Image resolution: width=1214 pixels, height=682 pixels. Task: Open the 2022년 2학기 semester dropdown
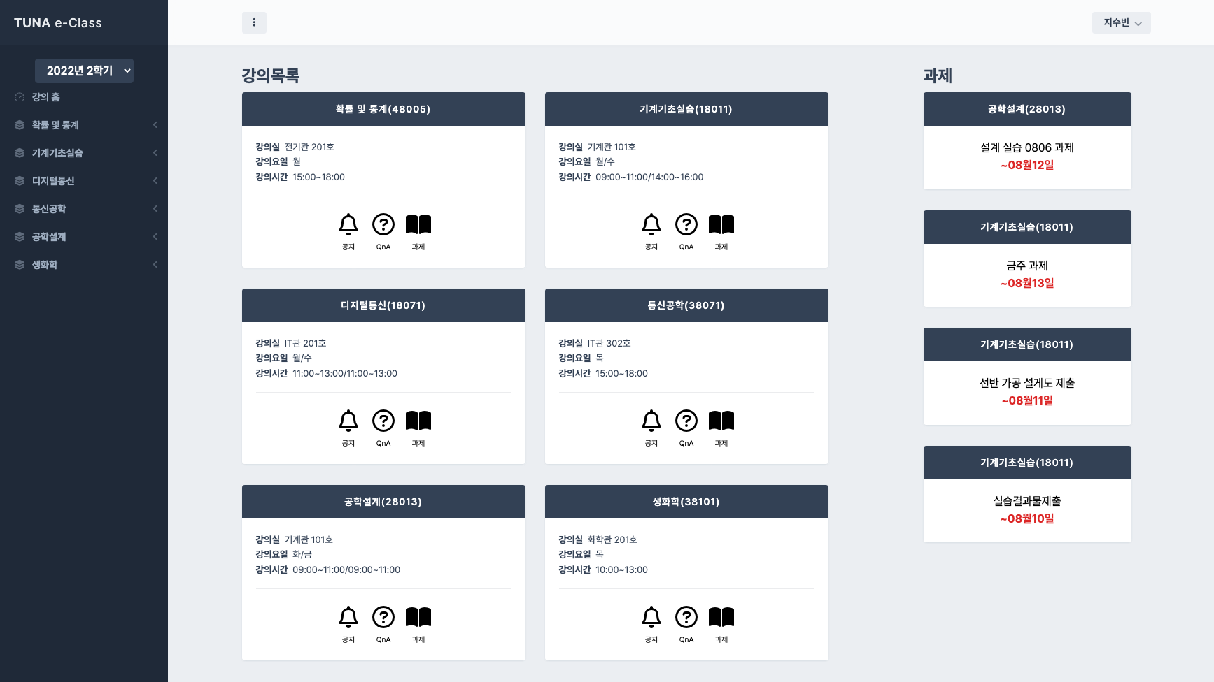click(84, 71)
